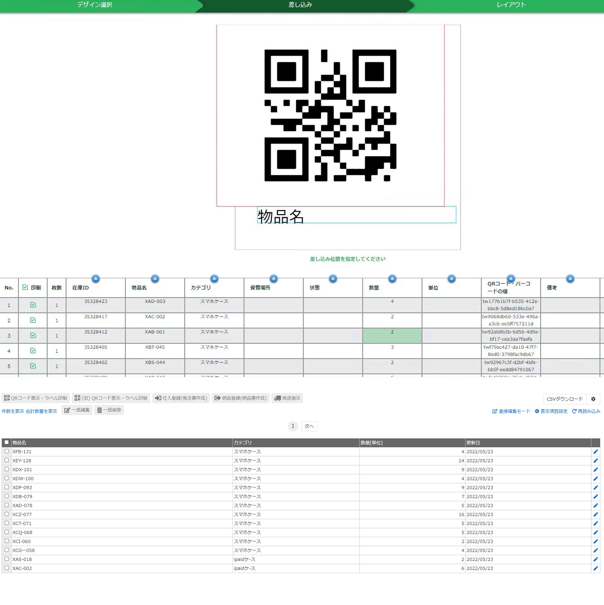Click the pencil edit icon for XFB-131
The width and height of the screenshot is (604, 605).
tap(595, 452)
